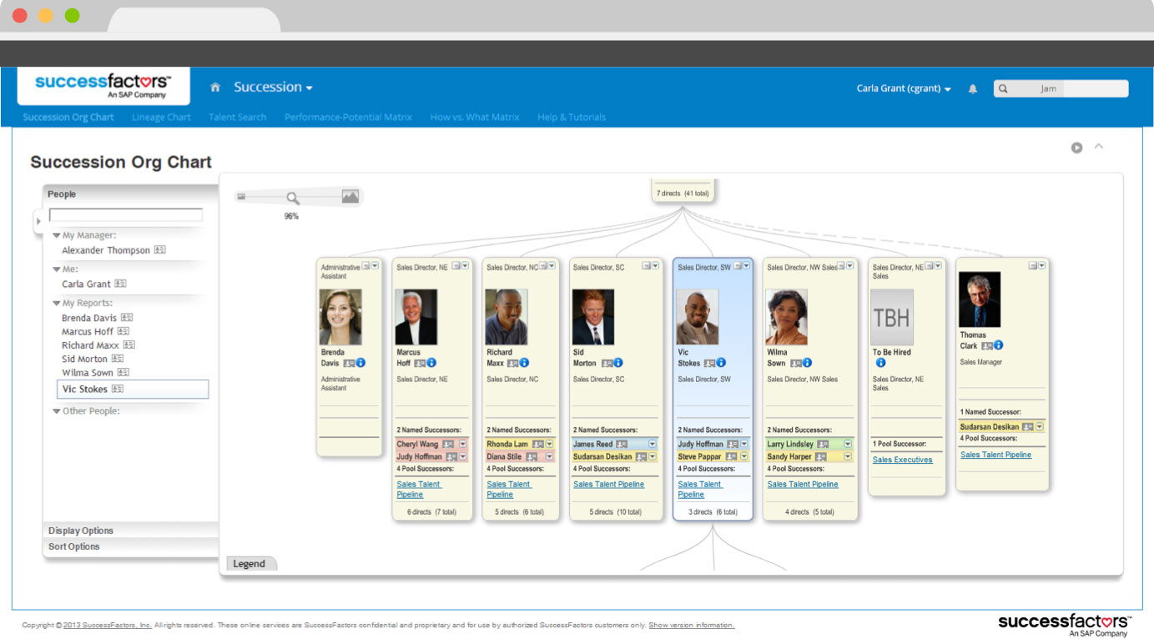This screenshot has width=1154, height=639.
Task: Minimize the Administrative Assistant card
Action: coord(365,266)
